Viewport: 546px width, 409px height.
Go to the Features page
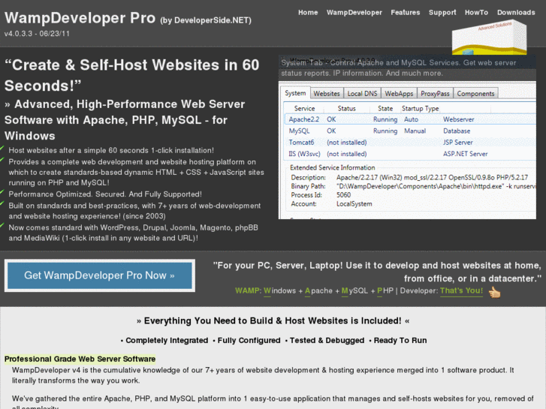(x=406, y=13)
